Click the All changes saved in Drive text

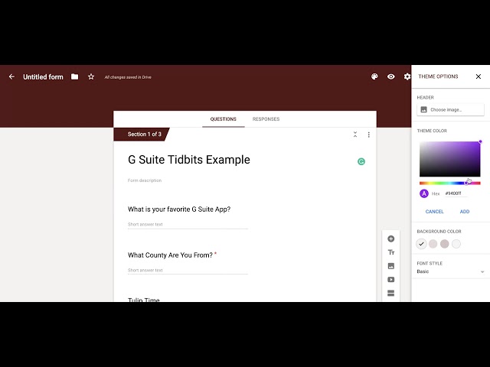(x=128, y=77)
